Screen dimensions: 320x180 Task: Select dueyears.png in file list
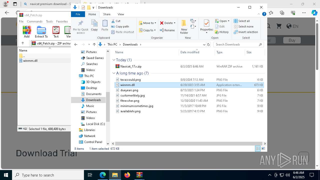[189, 90]
